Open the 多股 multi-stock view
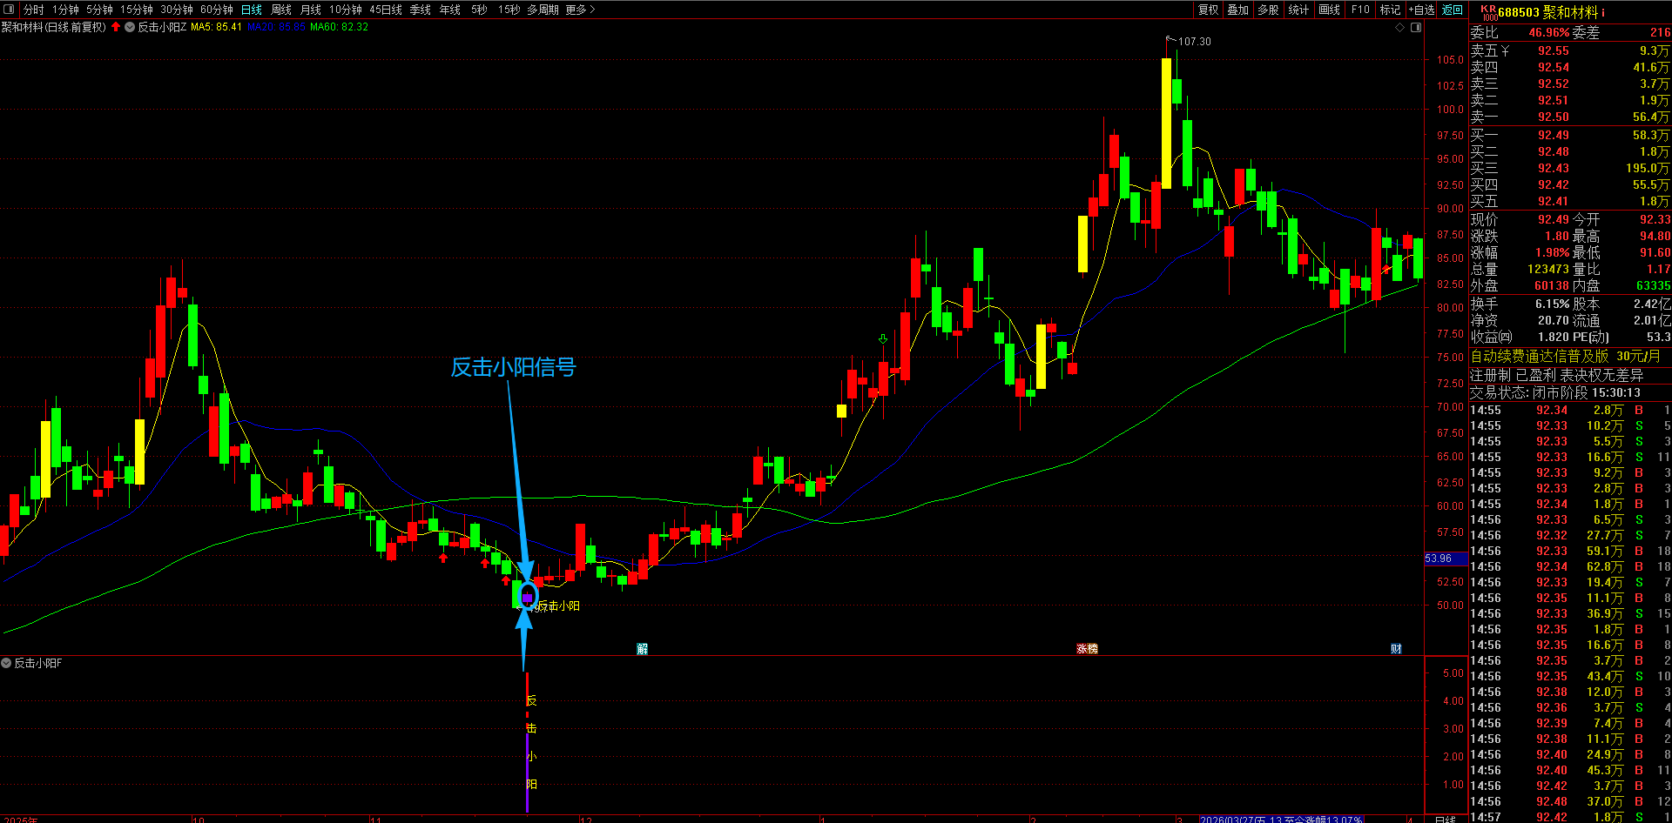The width and height of the screenshot is (1672, 823). pos(1269,10)
